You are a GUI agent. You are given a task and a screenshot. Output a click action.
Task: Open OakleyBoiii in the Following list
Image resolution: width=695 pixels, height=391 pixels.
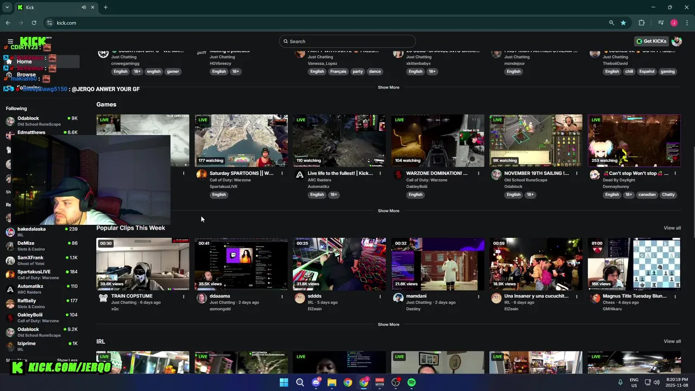[x=42, y=318]
